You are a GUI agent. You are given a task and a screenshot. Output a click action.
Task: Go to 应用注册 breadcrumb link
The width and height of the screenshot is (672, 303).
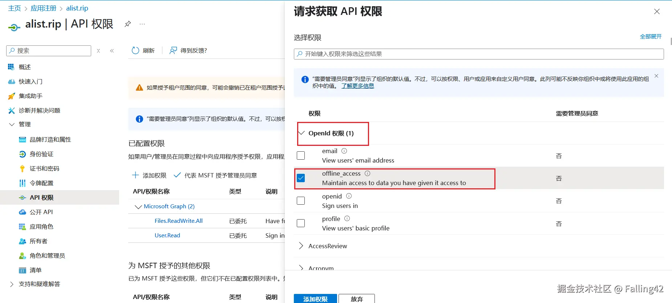pos(44,8)
